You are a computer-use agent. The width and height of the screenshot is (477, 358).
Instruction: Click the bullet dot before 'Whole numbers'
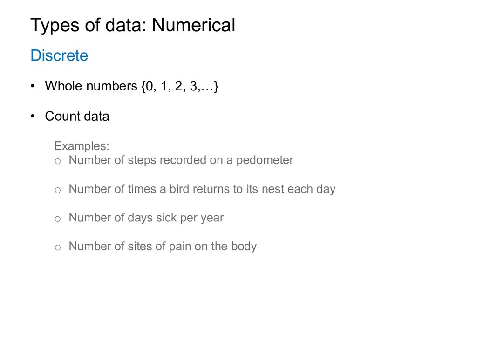(x=33, y=86)
